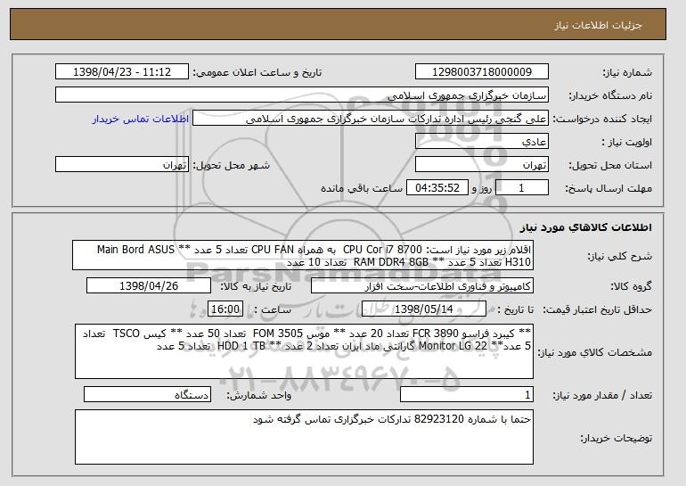The image size is (686, 486).
Task: Click the text ساعت باقی مانده
Action: [362, 189]
